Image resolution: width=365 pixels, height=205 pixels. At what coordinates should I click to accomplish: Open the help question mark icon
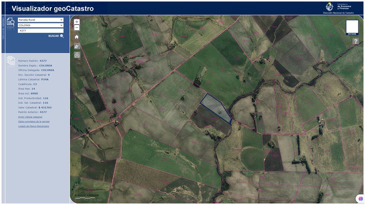click(x=356, y=41)
